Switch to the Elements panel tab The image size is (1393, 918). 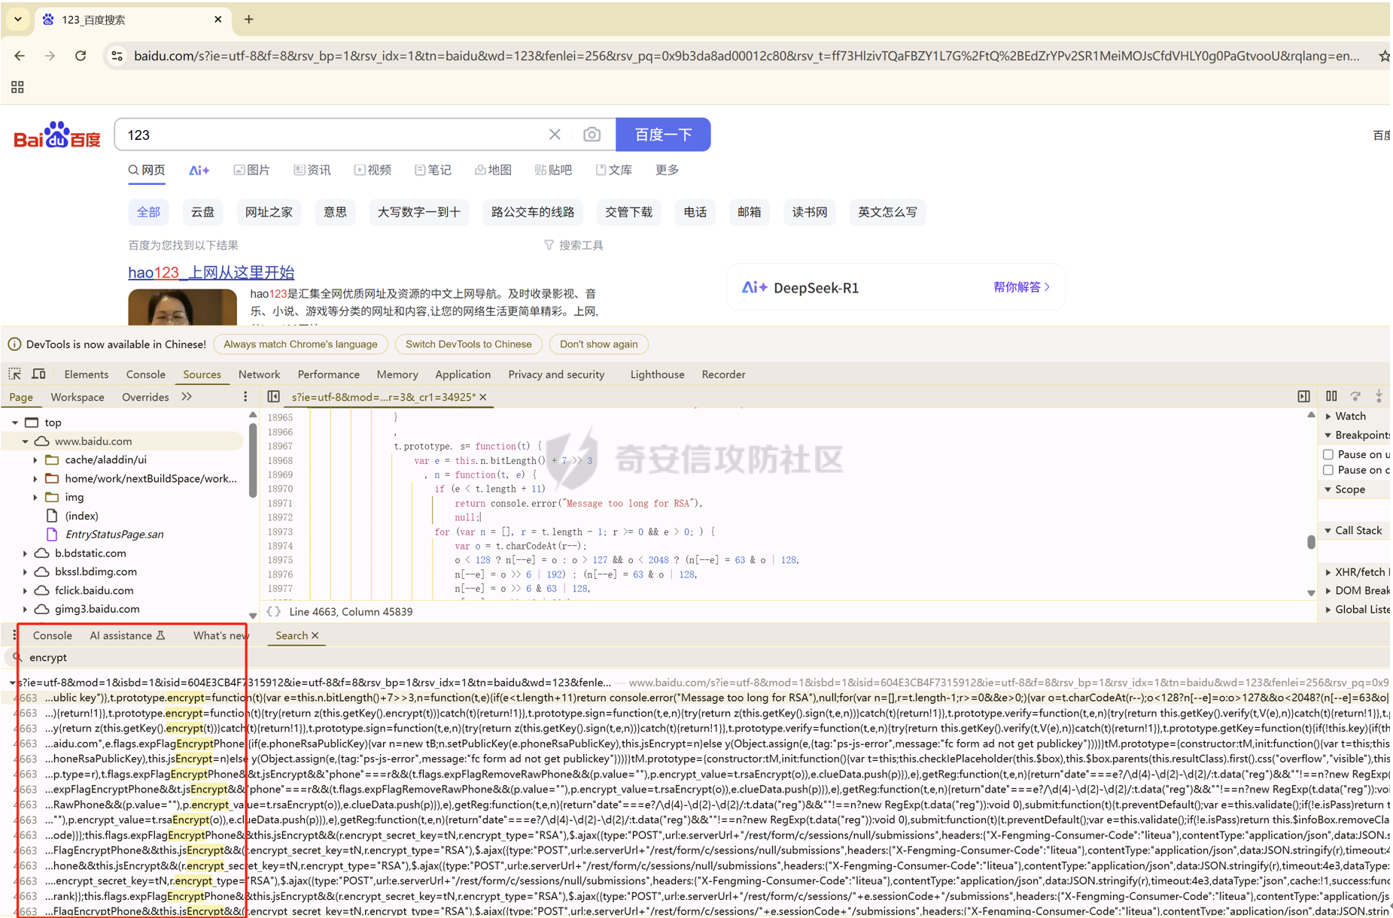point(86,374)
